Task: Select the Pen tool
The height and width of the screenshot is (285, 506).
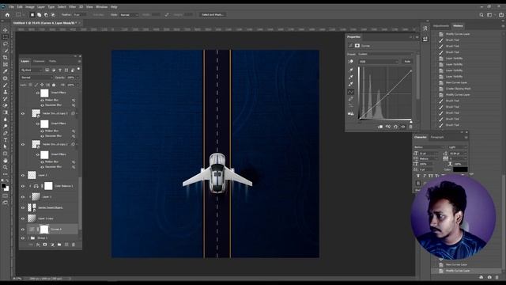Action: 6,133
